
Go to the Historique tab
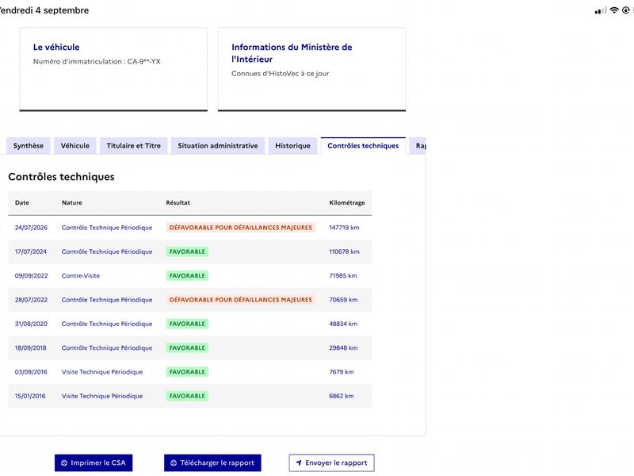coord(292,146)
